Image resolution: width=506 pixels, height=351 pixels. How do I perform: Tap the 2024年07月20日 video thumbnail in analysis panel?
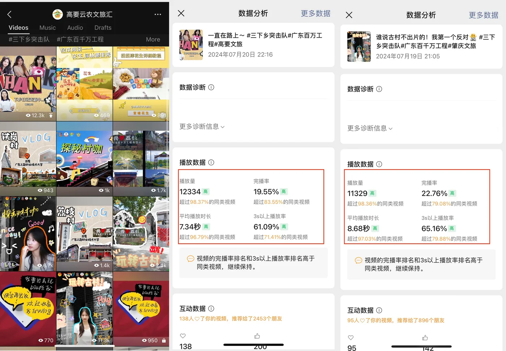[x=191, y=45]
